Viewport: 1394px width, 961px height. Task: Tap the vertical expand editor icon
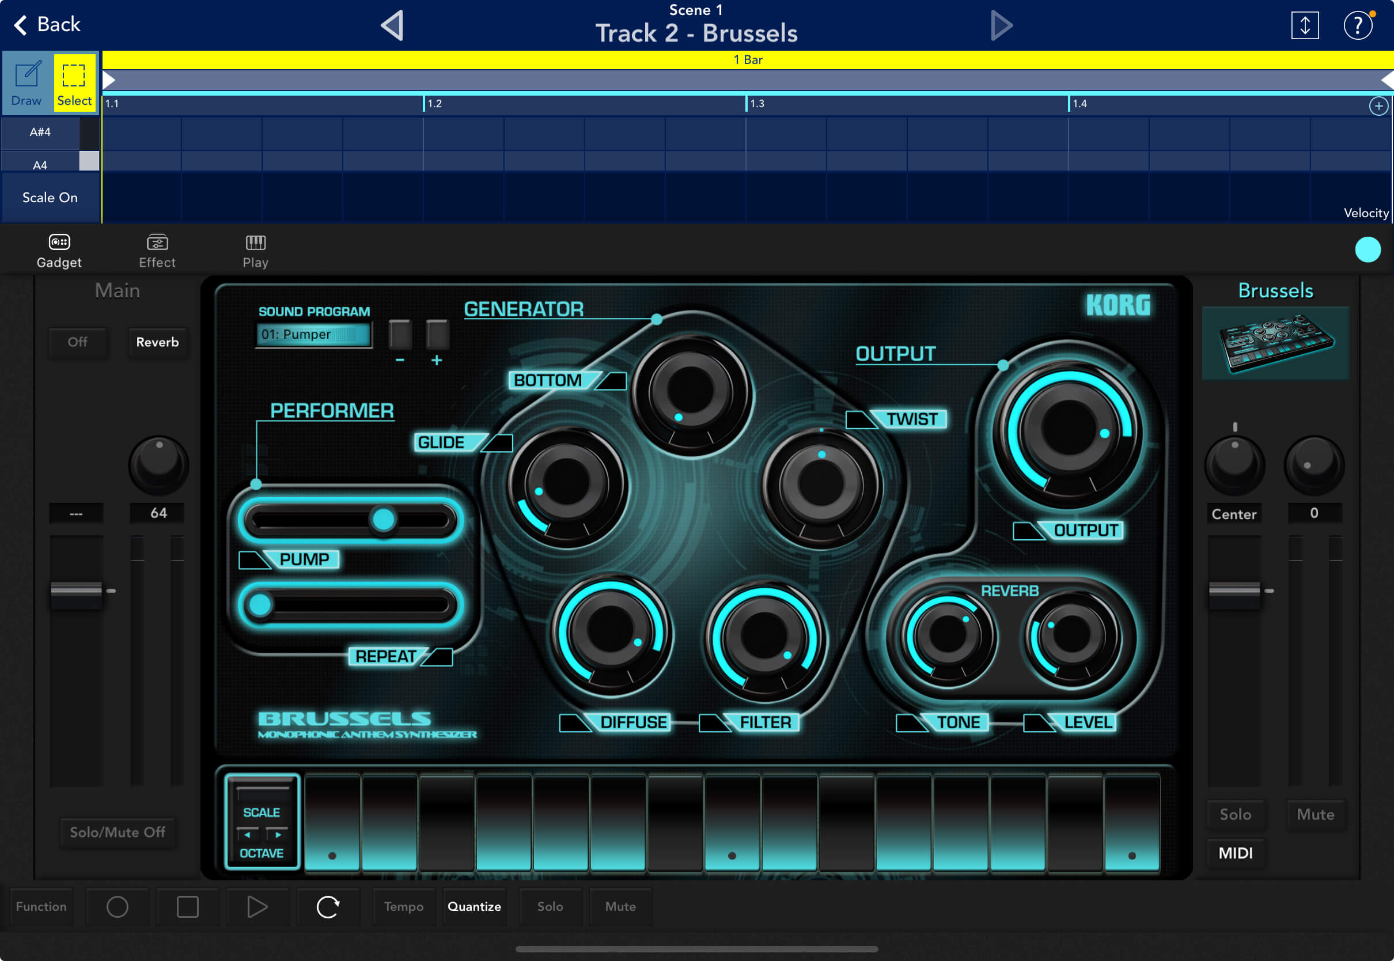[1304, 25]
